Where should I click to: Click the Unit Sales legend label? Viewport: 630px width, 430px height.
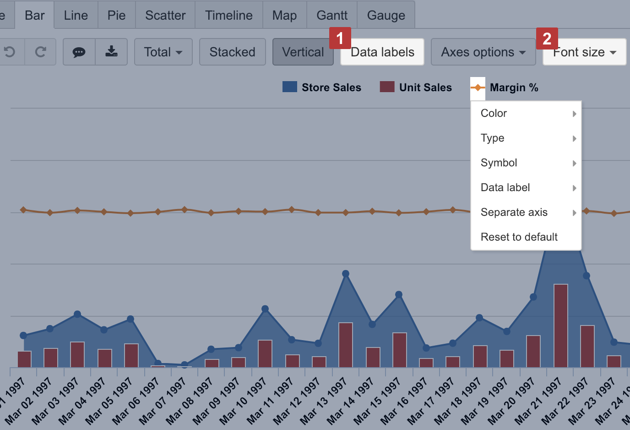(x=425, y=88)
